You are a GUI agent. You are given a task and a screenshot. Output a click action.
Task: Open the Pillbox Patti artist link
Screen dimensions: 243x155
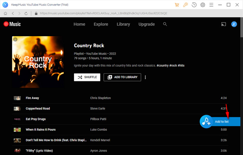[98, 119]
